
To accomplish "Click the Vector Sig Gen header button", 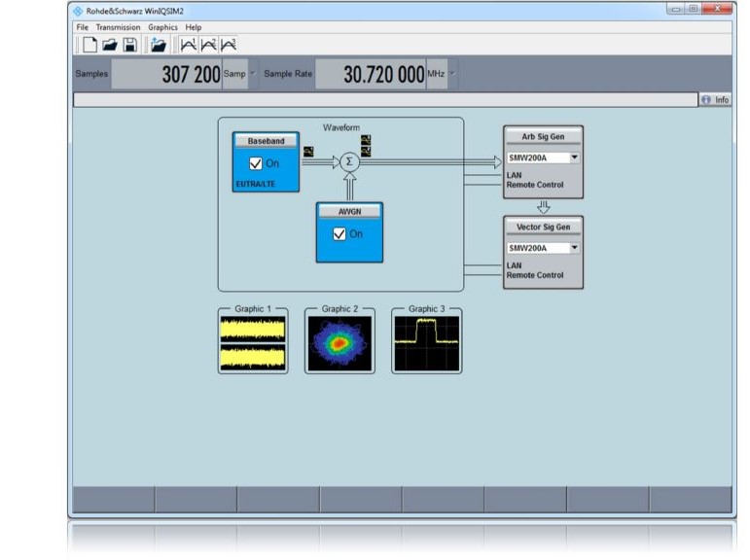I will (x=544, y=227).
